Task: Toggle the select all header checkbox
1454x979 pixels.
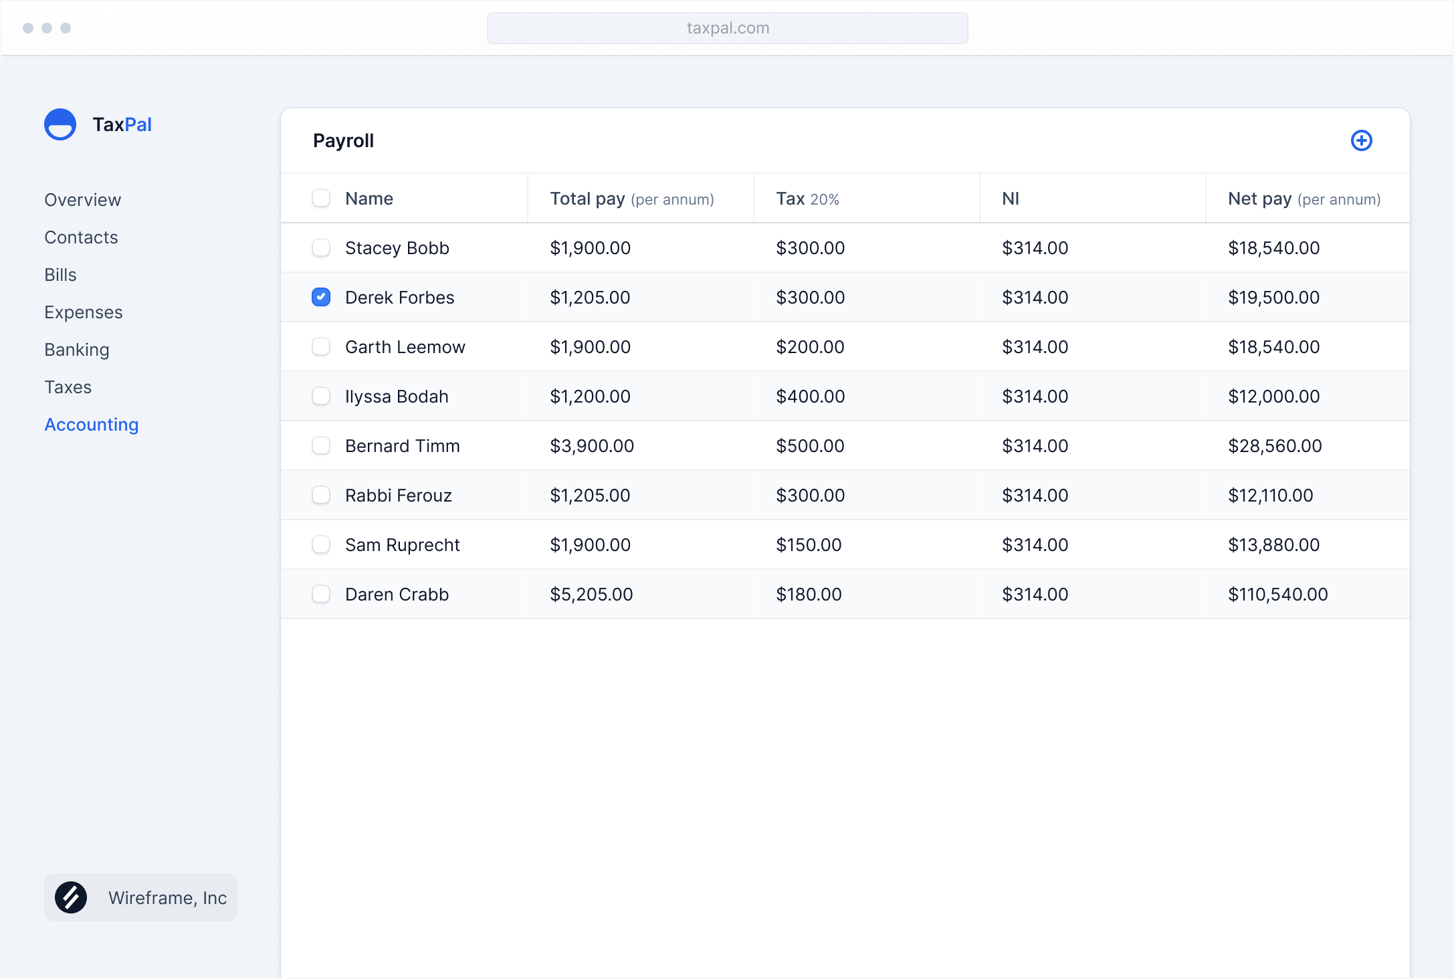Action: (x=321, y=198)
